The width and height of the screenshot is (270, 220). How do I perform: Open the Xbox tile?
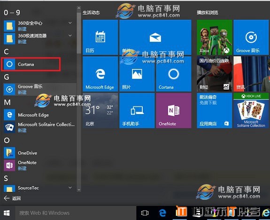click(x=215, y=38)
